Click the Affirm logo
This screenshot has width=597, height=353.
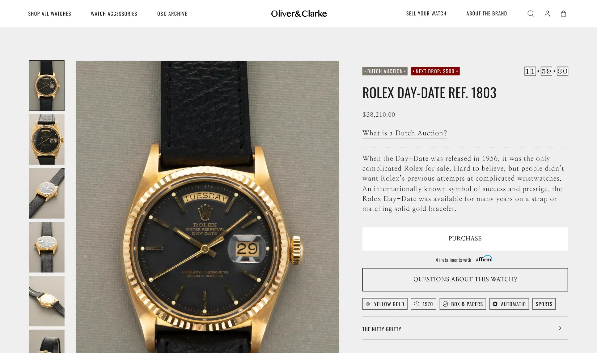[484, 259]
